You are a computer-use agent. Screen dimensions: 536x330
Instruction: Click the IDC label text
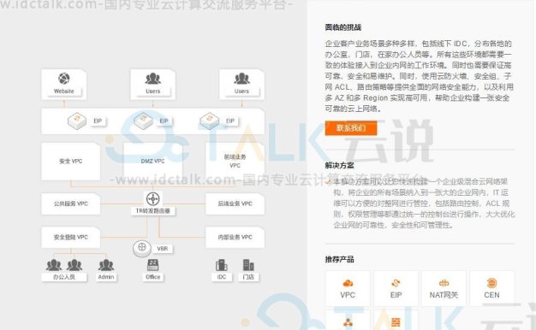pos(222,277)
